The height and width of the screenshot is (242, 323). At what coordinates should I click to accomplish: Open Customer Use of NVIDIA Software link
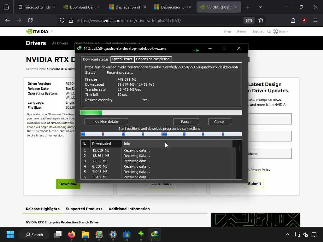(x=50, y=123)
